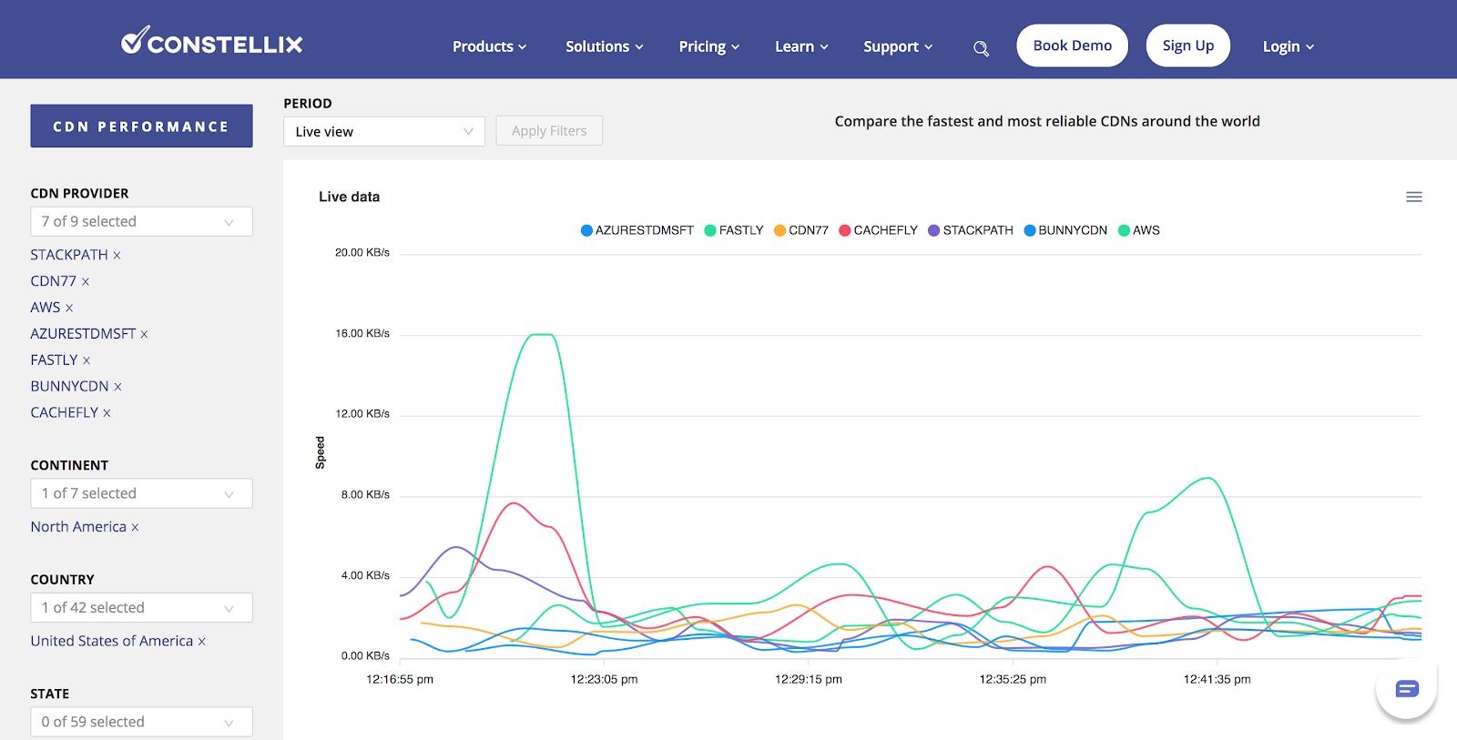Open the Support menu

(898, 46)
